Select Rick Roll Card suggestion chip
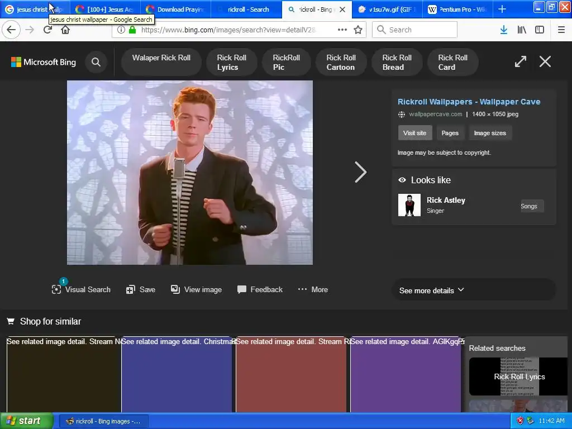Screen dimensions: 572x429 [x=452, y=62]
